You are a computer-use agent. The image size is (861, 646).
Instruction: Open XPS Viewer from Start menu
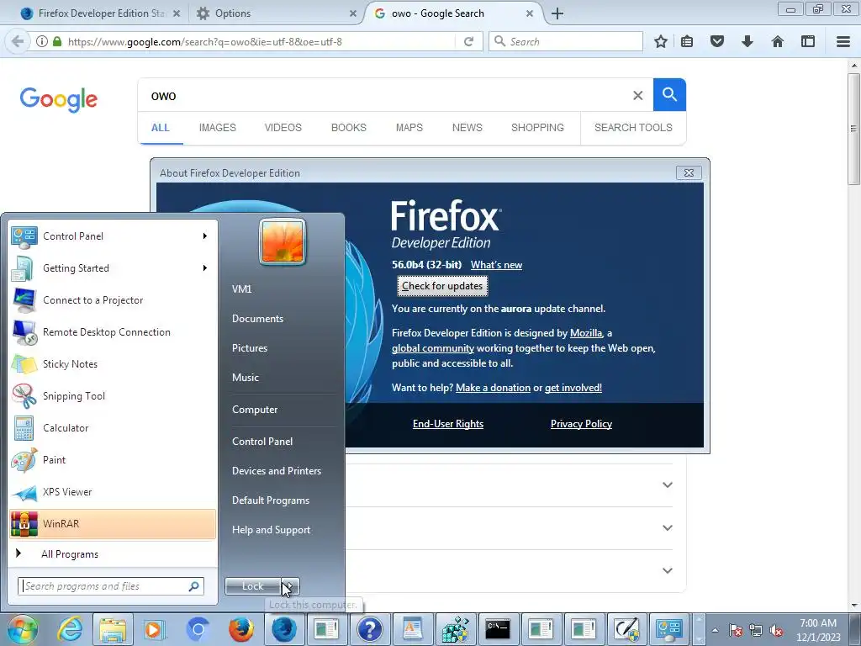[113, 491]
